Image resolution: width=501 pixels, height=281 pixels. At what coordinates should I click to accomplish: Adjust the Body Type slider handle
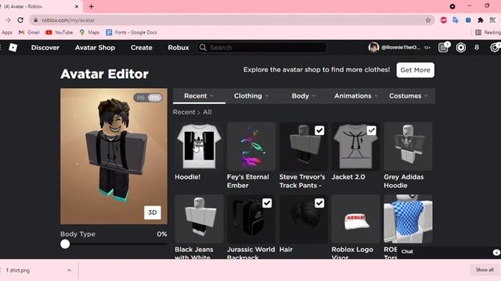click(x=65, y=244)
